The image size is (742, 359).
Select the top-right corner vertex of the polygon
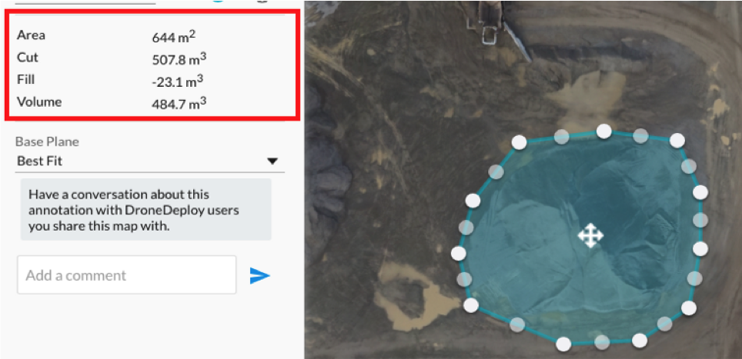[x=677, y=140]
